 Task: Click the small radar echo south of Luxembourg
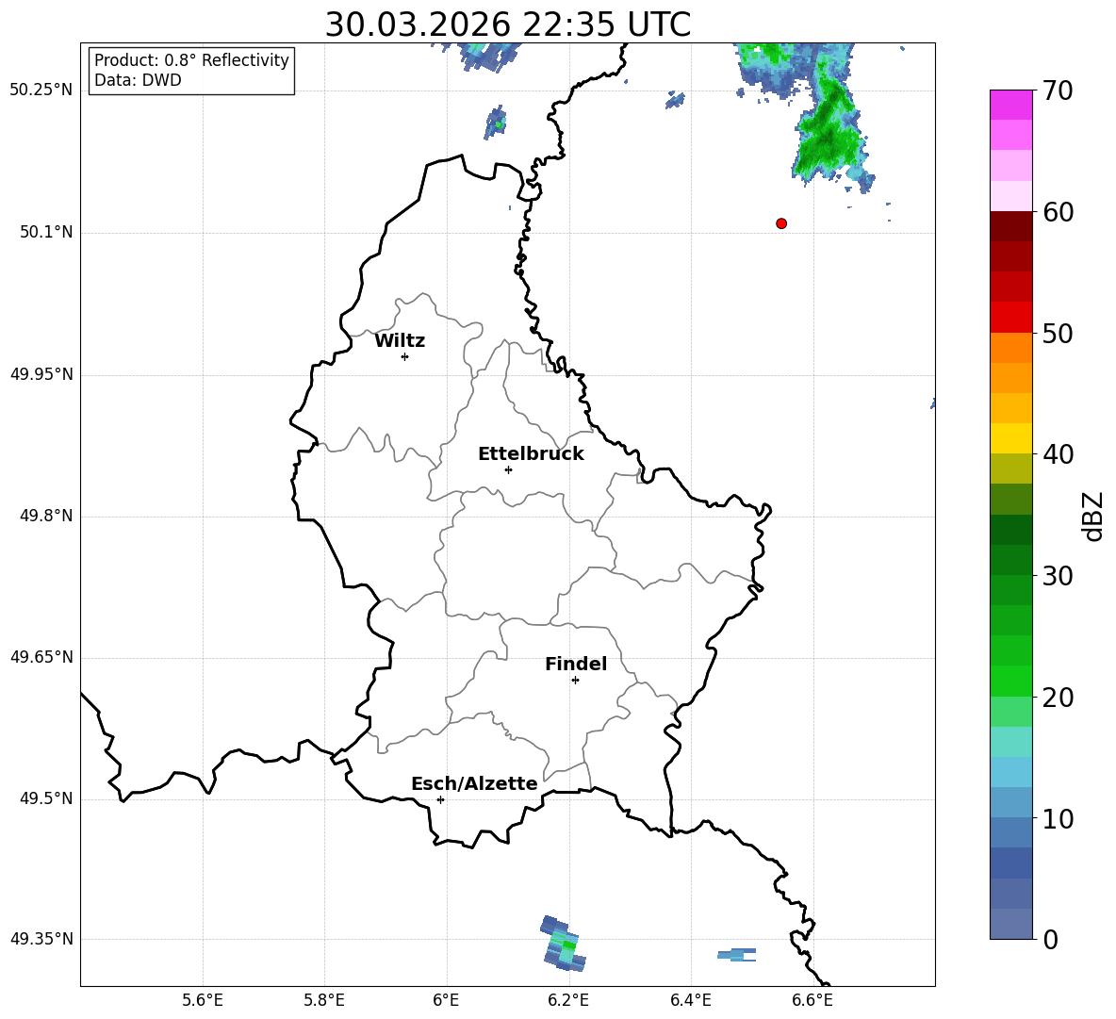coord(564,944)
